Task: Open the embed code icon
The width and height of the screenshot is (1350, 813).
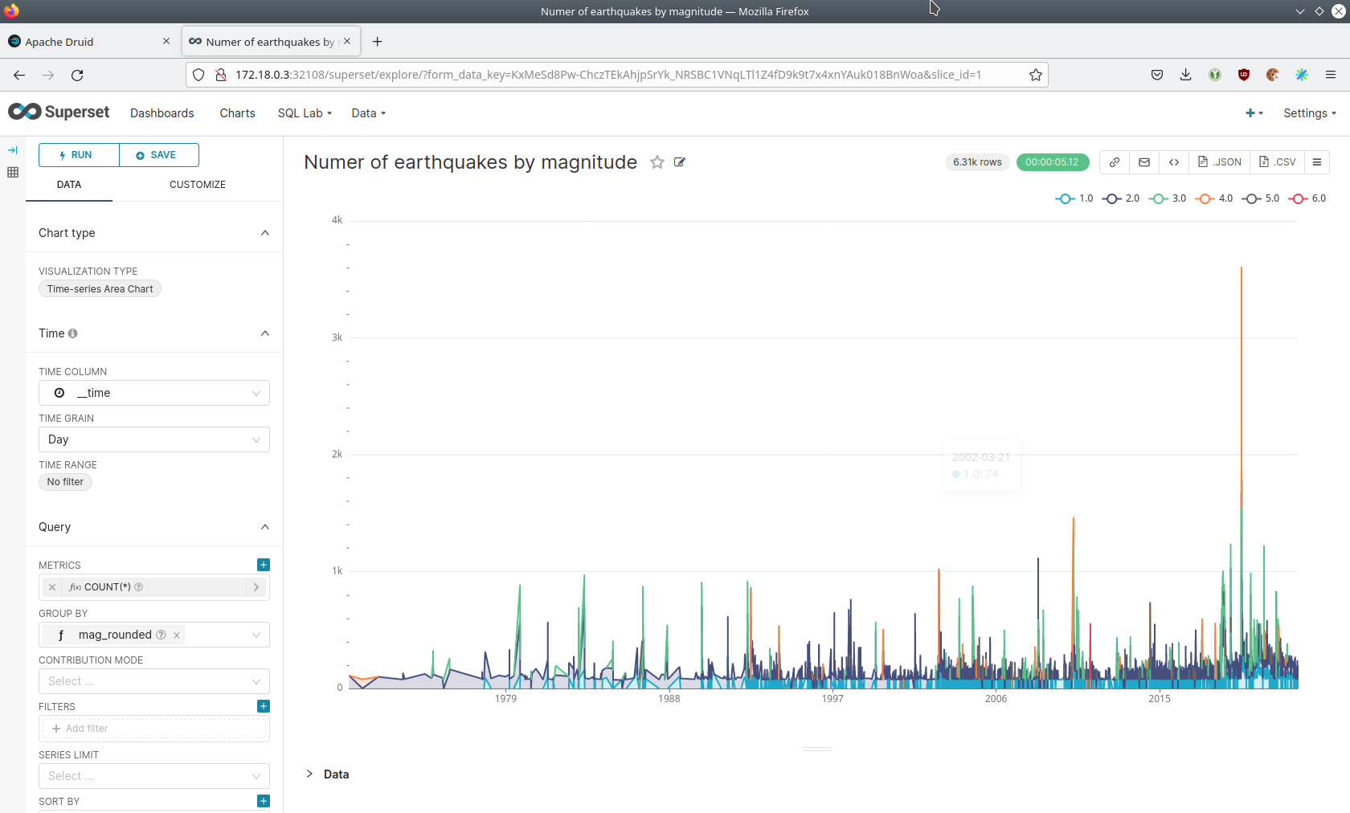Action: pyautogui.click(x=1174, y=162)
